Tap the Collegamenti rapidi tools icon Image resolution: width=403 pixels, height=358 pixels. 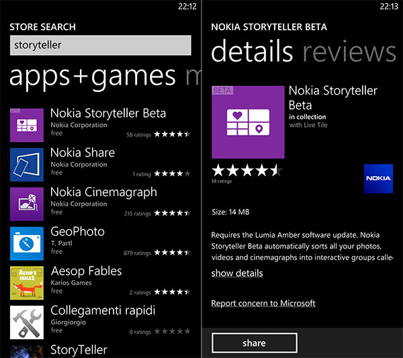coord(27,322)
